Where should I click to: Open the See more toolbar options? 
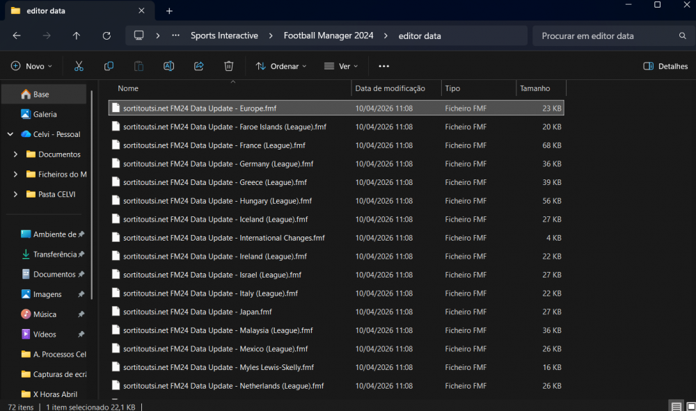click(x=384, y=66)
